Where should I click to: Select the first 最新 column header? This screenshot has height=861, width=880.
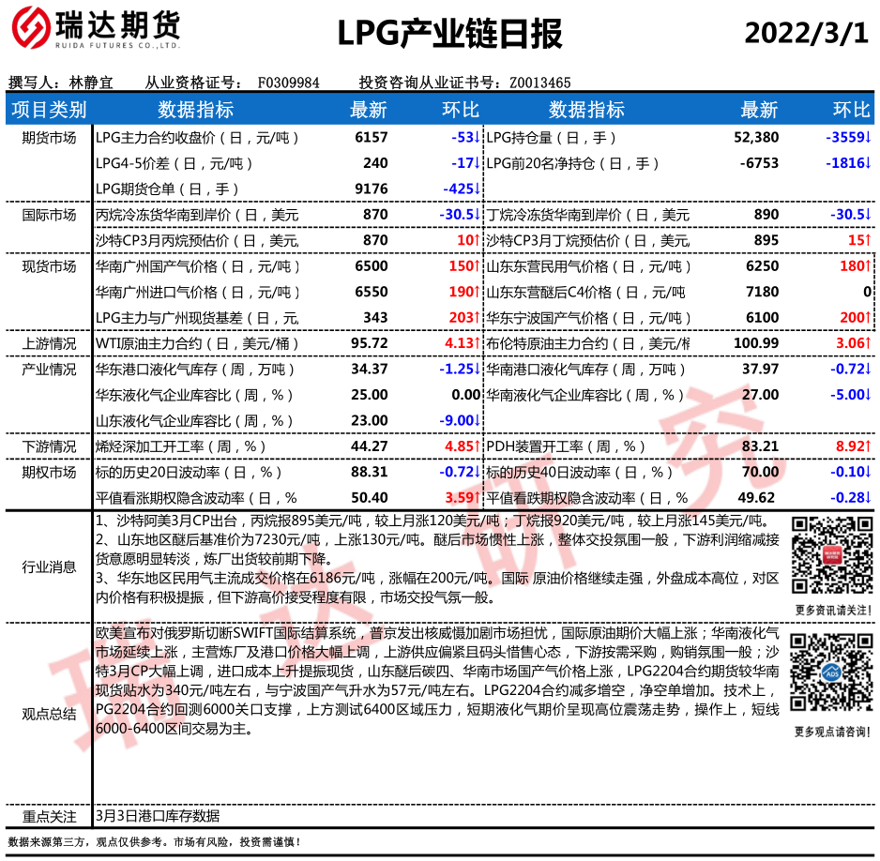[368, 110]
